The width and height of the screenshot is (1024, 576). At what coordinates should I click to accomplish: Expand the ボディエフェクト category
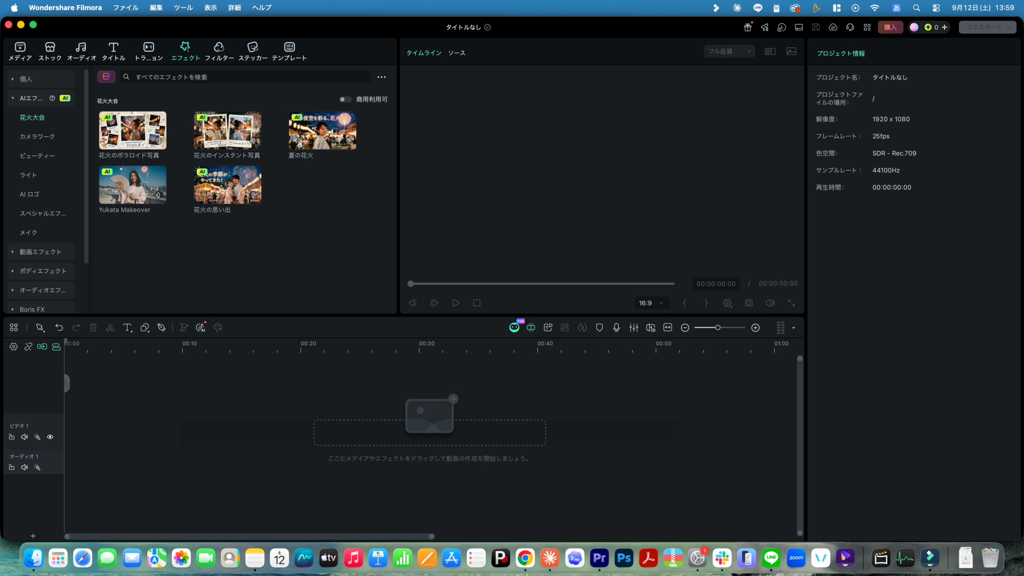pos(41,271)
